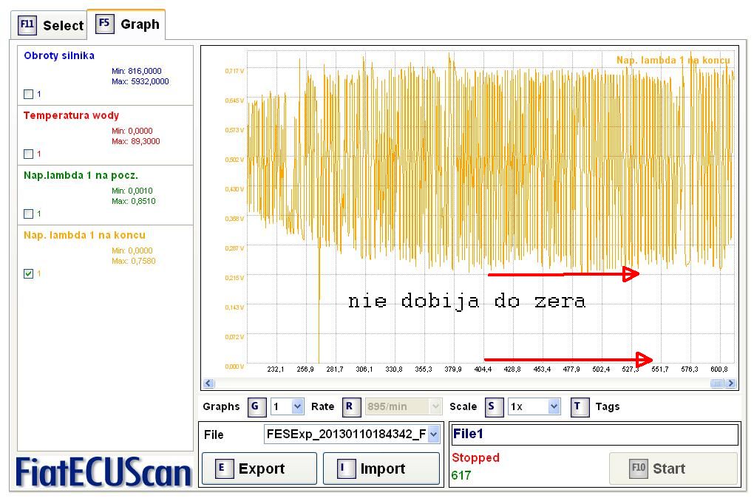Image resolution: width=754 pixels, height=501 pixels.
Task: Click the Stopped status text
Action: coord(475,457)
